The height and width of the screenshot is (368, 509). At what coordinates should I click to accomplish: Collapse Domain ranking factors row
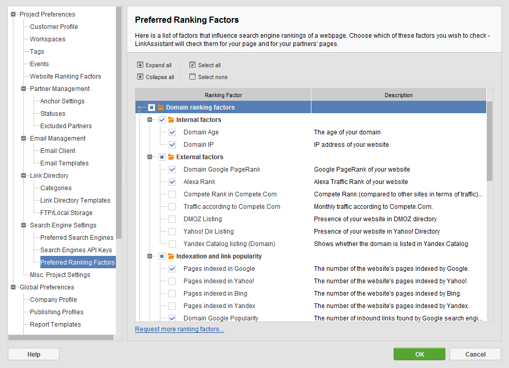click(x=139, y=108)
